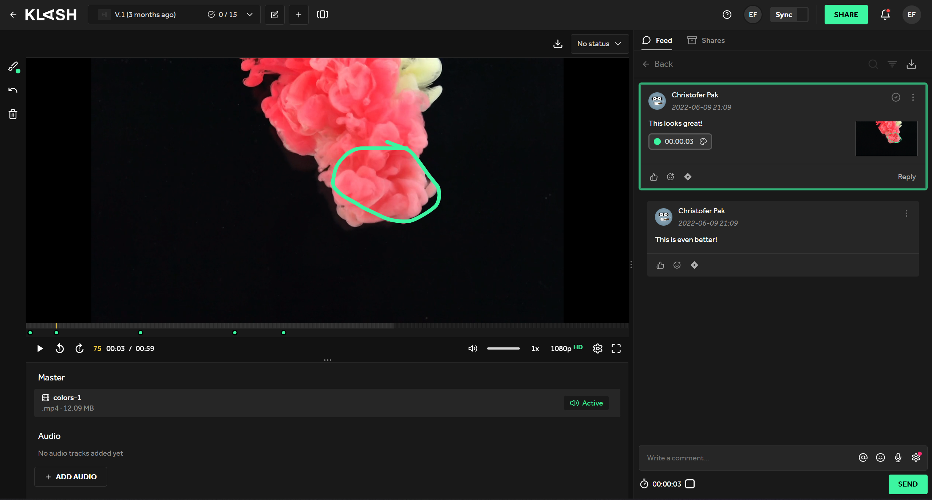932x500 pixels.
Task: Mark the first comment as resolved
Action: tap(896, 97)
